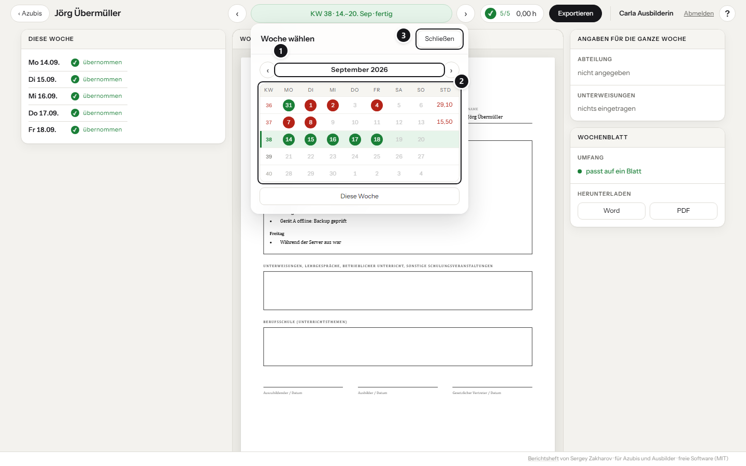Image resolution: width=746 pixels, height=466 pixels.
Task: Pick calendar week 39 row
Action: click(x=360, y=156)
